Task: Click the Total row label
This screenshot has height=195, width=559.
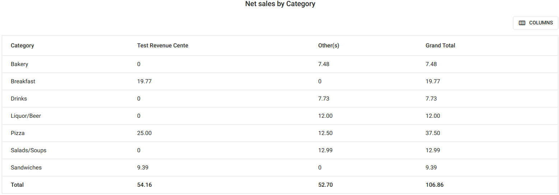Action: [x=17, y=185]
